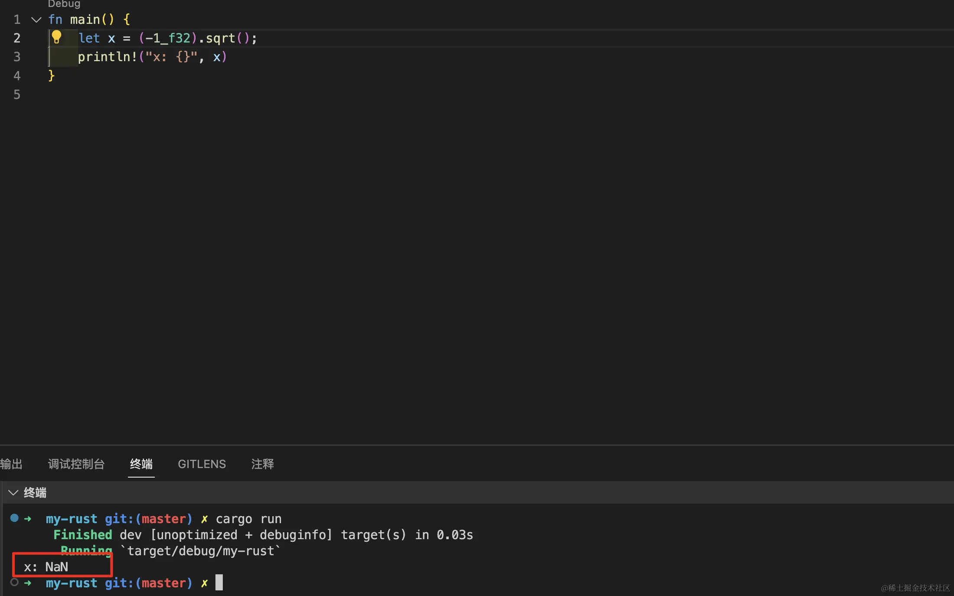Click the blue command decoration dot beside cargo run

pos(14,517)
